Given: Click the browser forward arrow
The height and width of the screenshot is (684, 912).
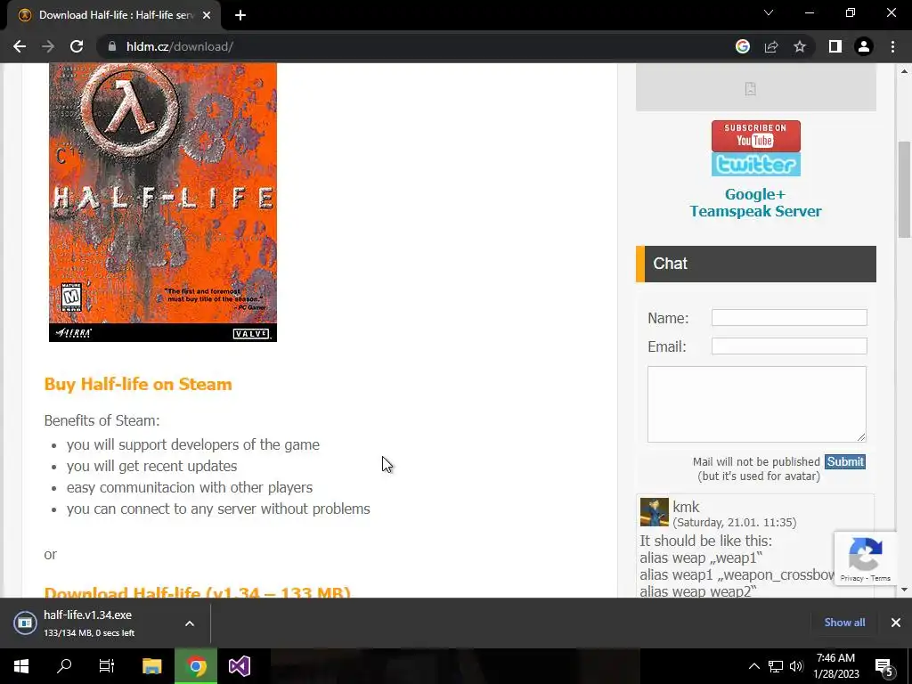Looking at the screenshot, I should coord(48,46).
